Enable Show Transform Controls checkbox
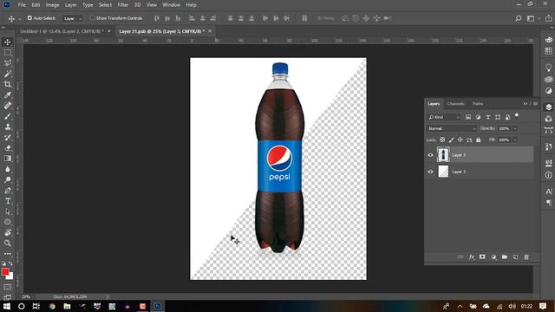 click(93, 17)
